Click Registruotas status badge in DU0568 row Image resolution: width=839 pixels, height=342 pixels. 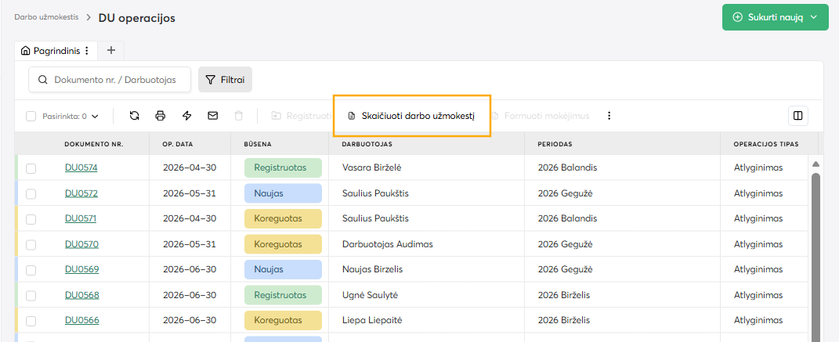click(283, 295)
